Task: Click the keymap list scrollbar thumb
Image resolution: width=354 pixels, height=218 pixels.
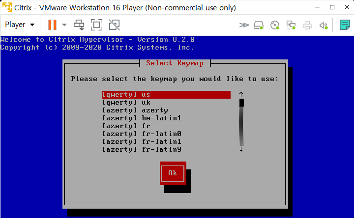Action: point(241,103)
